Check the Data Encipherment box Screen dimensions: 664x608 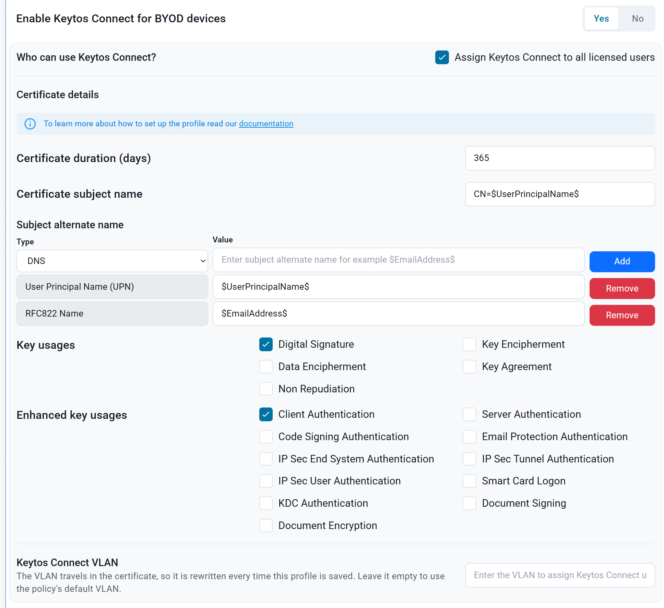pyautogui.click(x=266, y=367)
